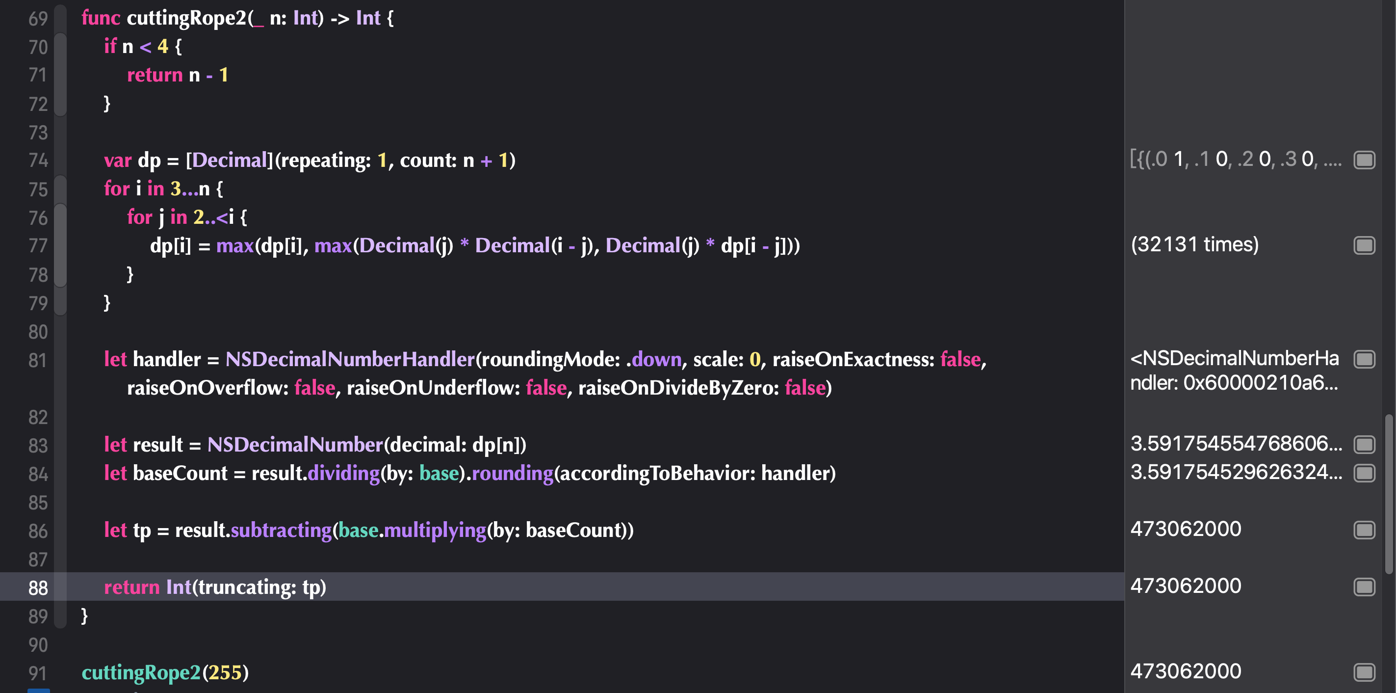1396x693 pixels.
Task: Show inline result for return on line 88
Action: point(1364,586)
